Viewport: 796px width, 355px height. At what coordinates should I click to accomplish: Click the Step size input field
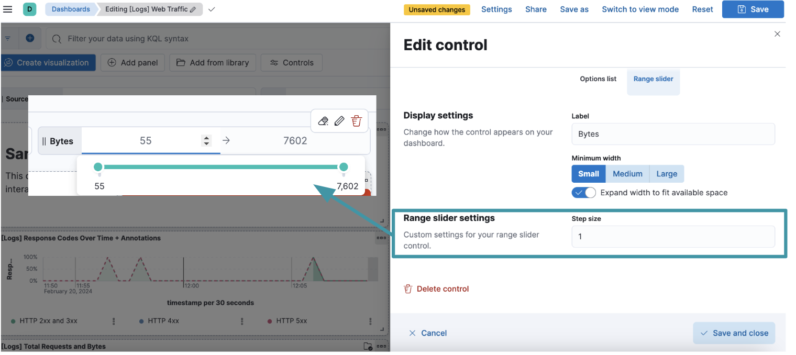[x=672, y=236]
